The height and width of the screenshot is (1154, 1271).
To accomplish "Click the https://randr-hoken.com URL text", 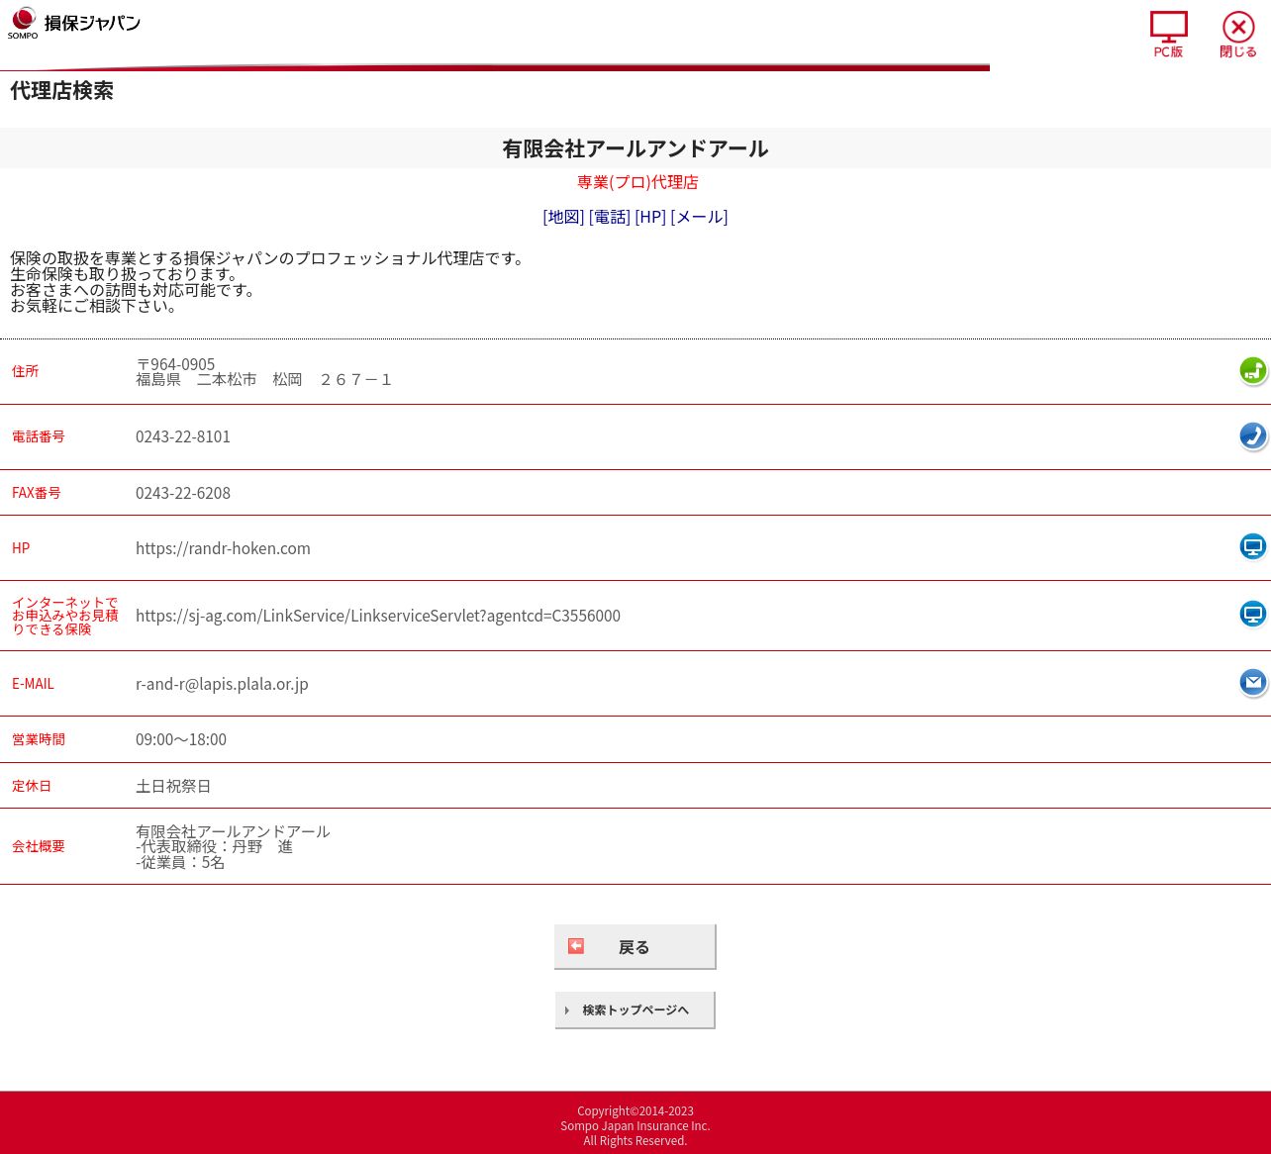I will point(223,548).
